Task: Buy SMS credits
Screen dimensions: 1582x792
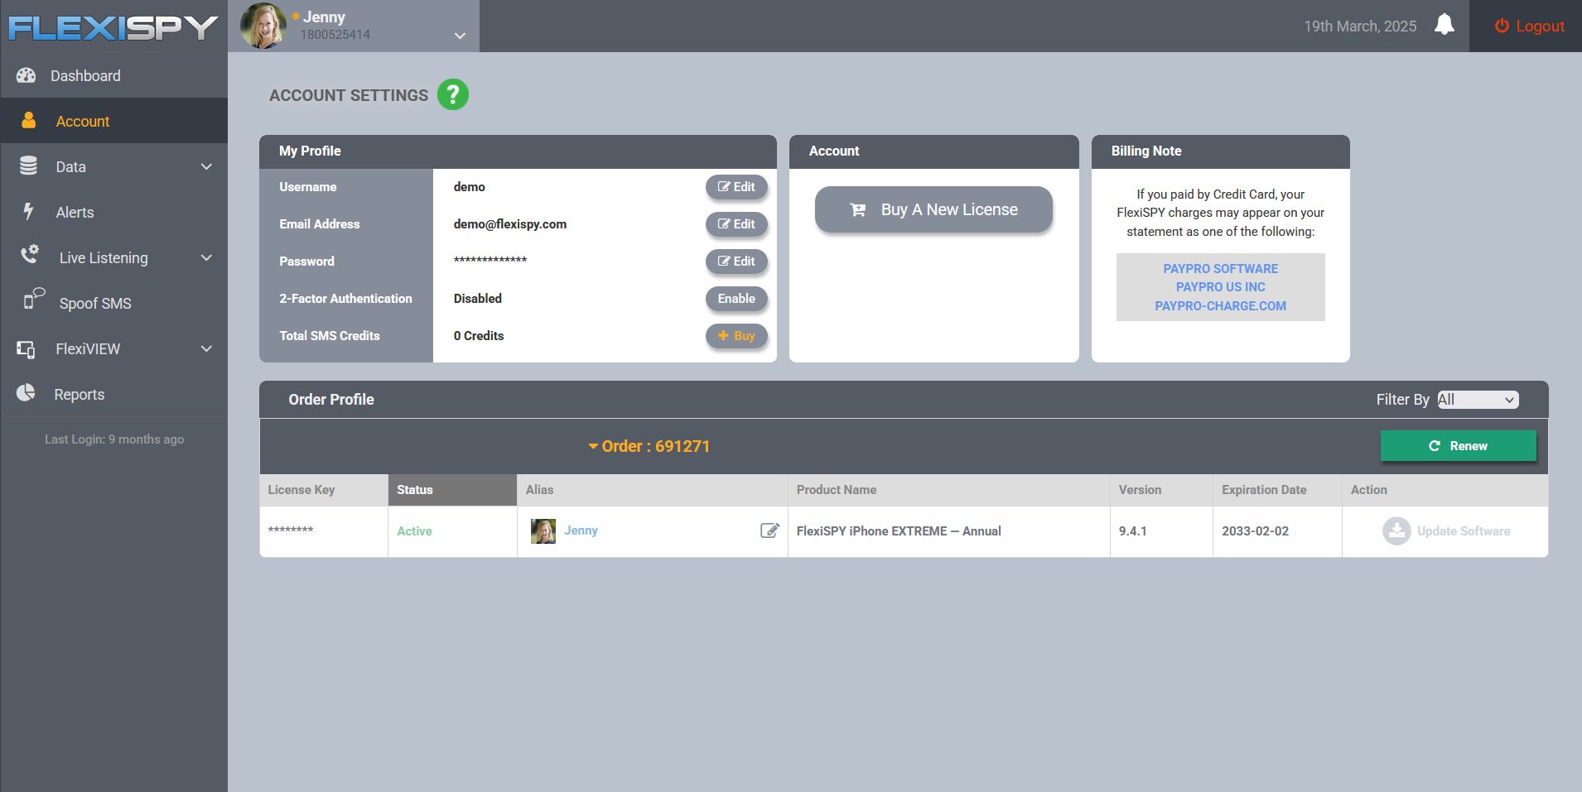Action: [x=736, y=336]
